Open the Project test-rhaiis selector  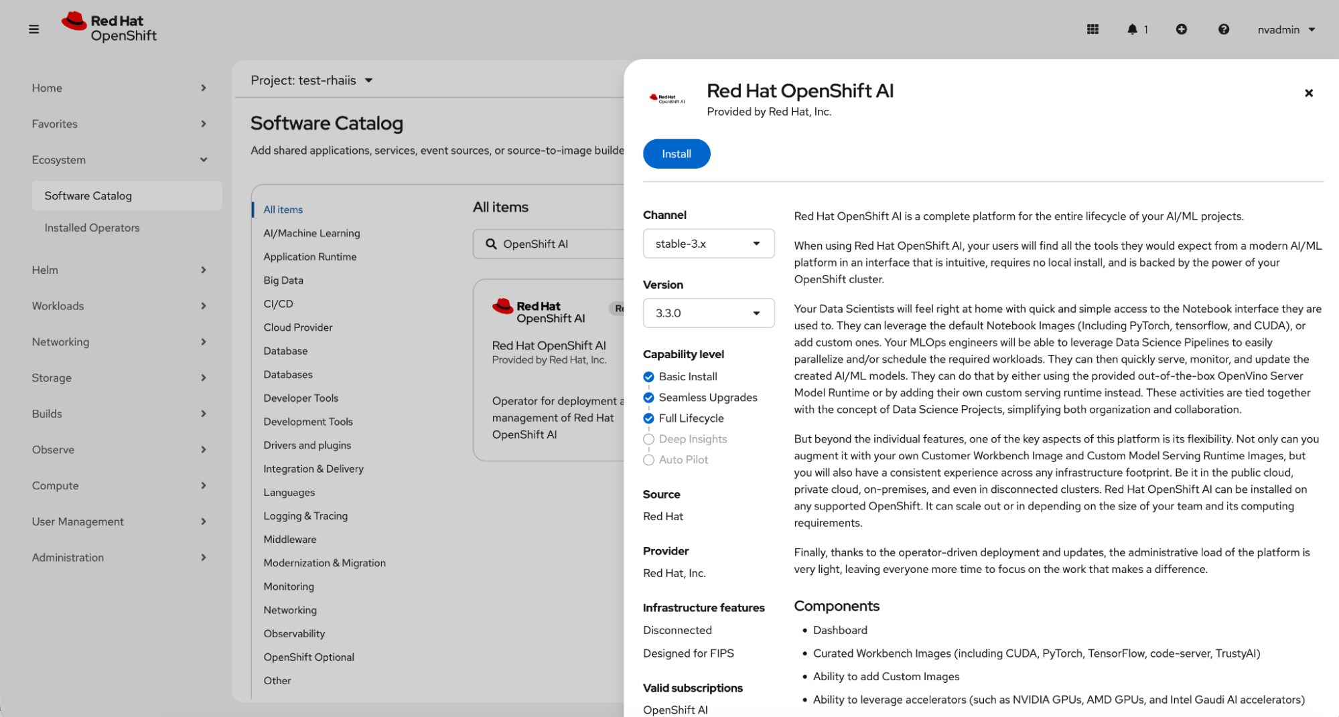(x=311, y=80)
